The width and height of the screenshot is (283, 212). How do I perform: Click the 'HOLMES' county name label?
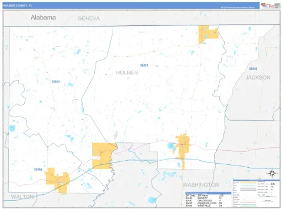pyautogui.click(x=127, y=72)
